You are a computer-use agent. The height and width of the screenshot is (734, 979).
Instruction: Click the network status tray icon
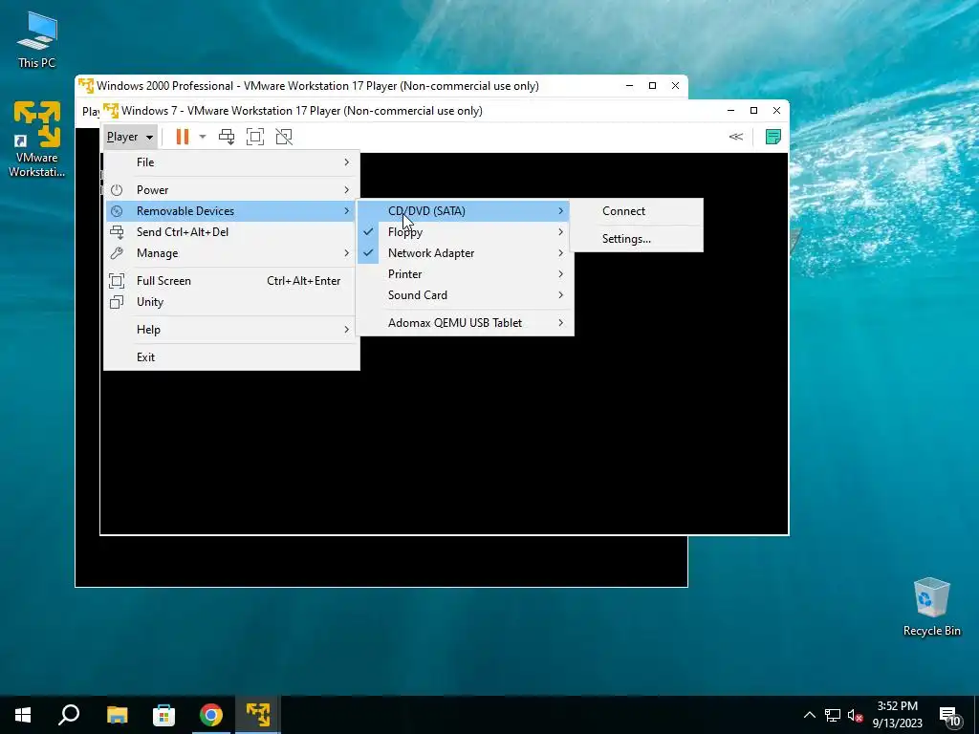(833, 715)
